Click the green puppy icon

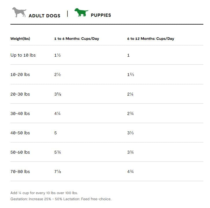coord(81,12)
